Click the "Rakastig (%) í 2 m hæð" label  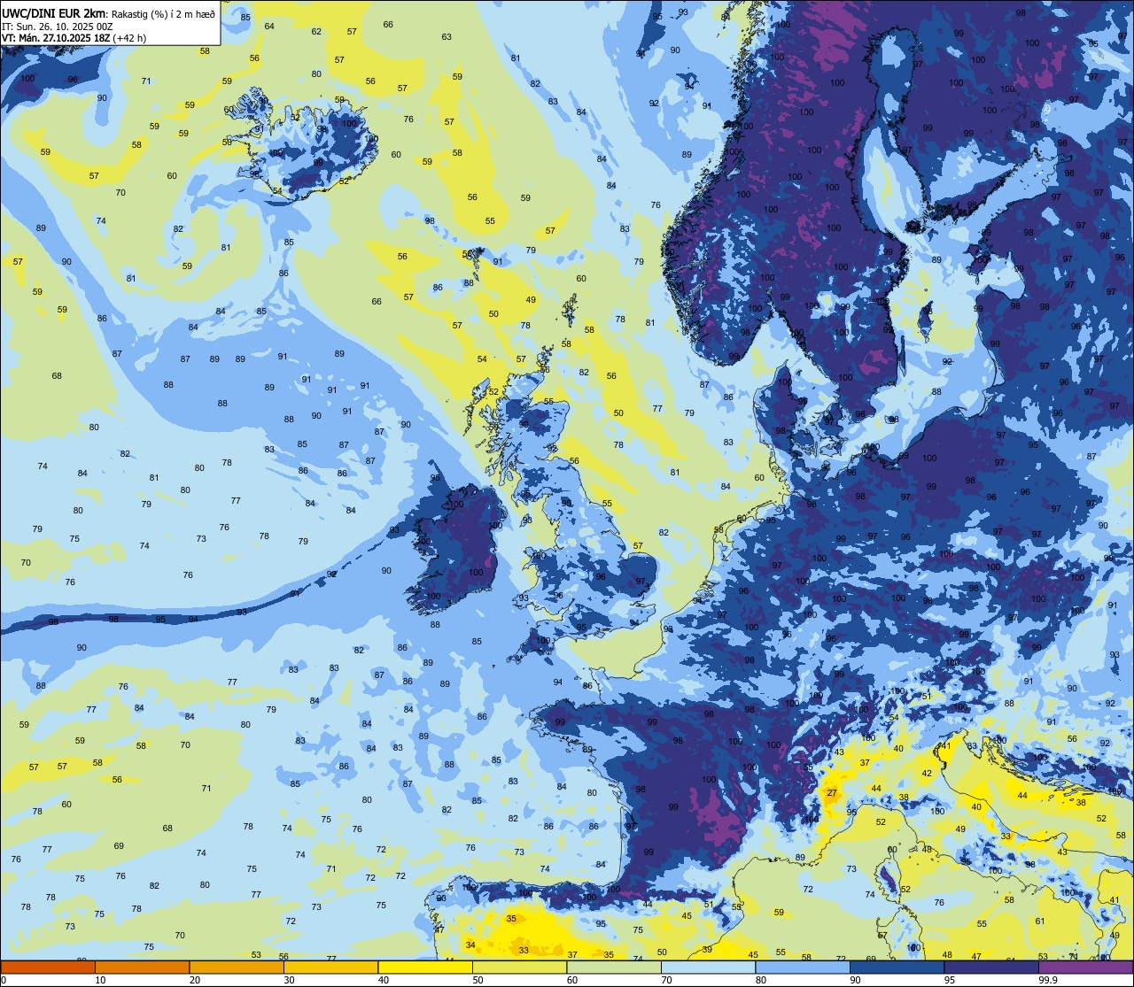[x=163, y=13]
